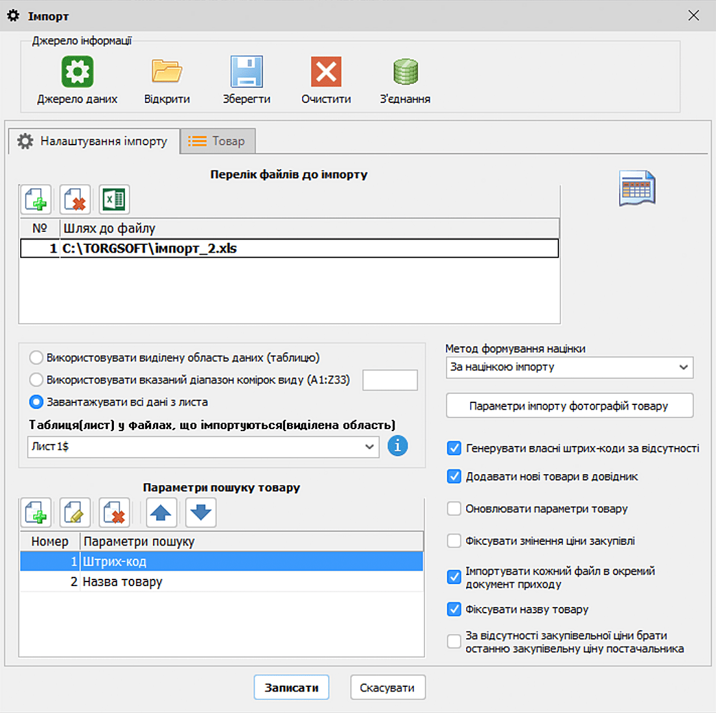Disable Генерувати власні штрих-коди option
716x713 pixels.
[454, 448]
